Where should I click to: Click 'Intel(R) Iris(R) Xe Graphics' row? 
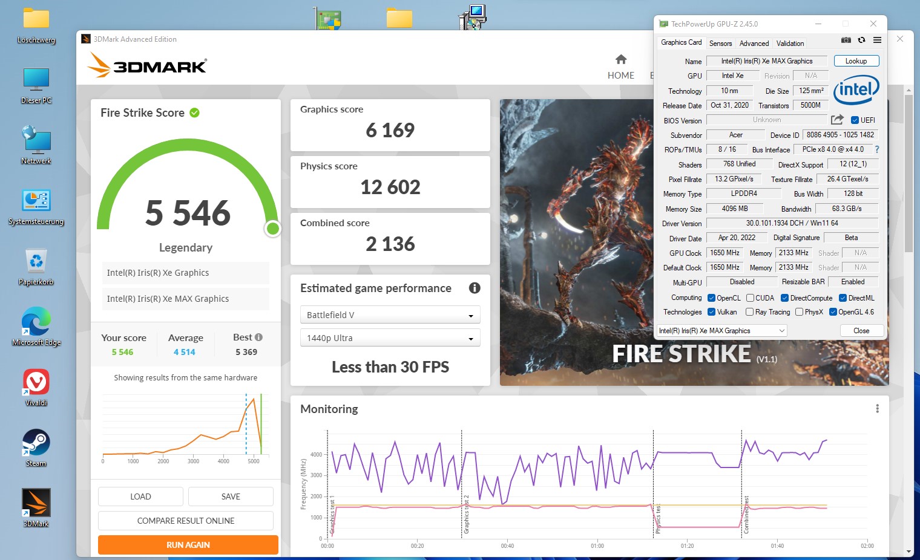(x=186, y=273)
